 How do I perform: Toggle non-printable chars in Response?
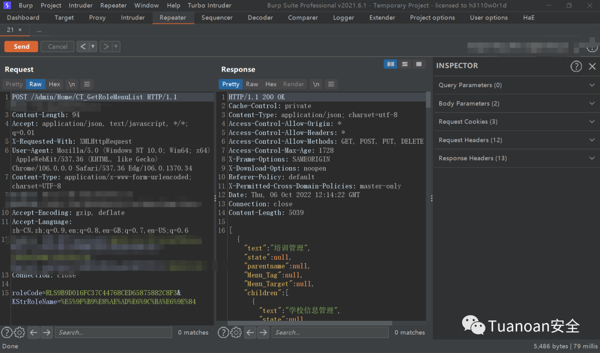(x=316, y=84)
